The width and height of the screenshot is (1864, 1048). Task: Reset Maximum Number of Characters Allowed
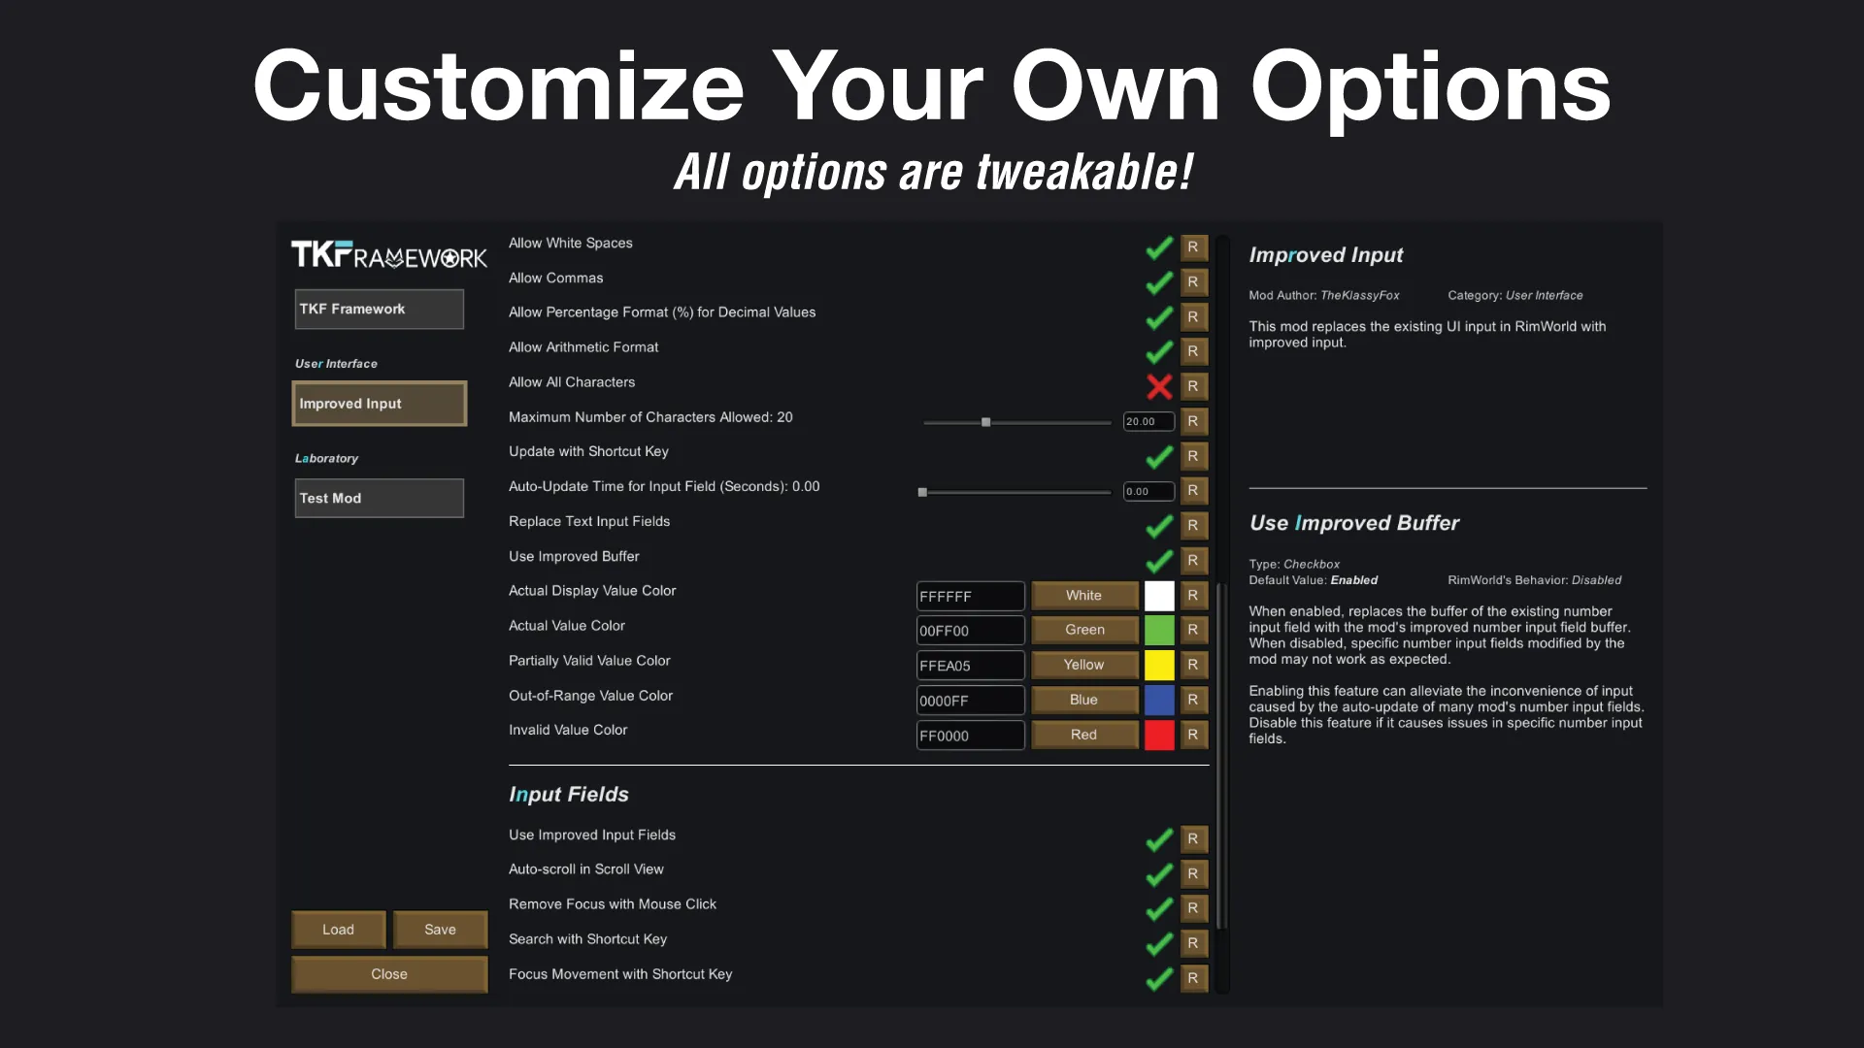1193,421
